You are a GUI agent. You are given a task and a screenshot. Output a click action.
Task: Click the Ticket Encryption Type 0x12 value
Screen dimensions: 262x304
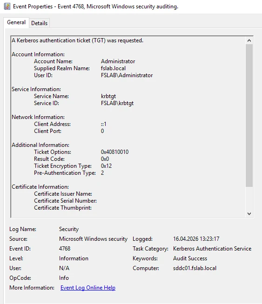[106, 166]
